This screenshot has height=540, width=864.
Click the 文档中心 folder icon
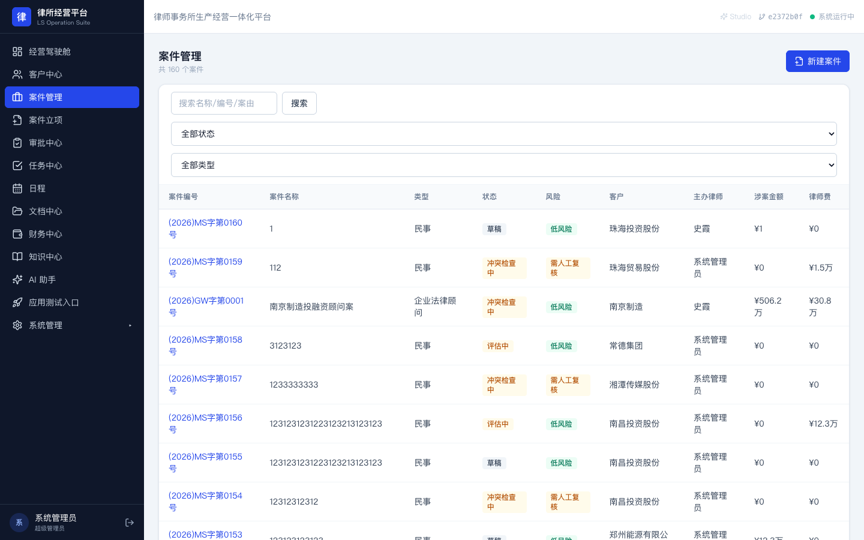(x=17, y=211)
